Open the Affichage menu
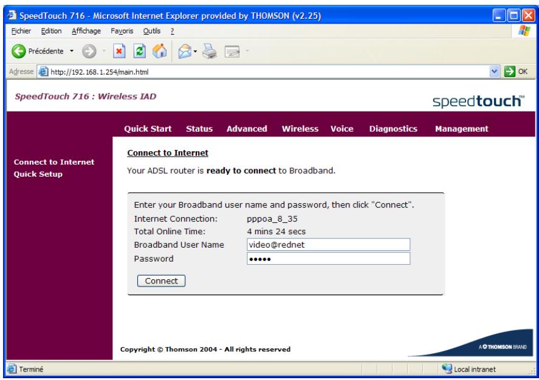Viewport: 539px width, 380px height. [x=86, y=31]
